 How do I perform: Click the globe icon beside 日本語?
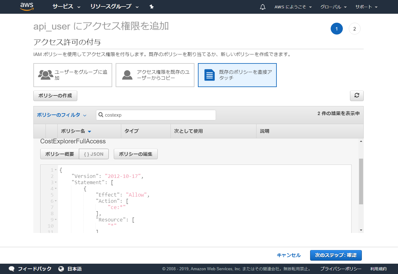(x=61, y=269)
